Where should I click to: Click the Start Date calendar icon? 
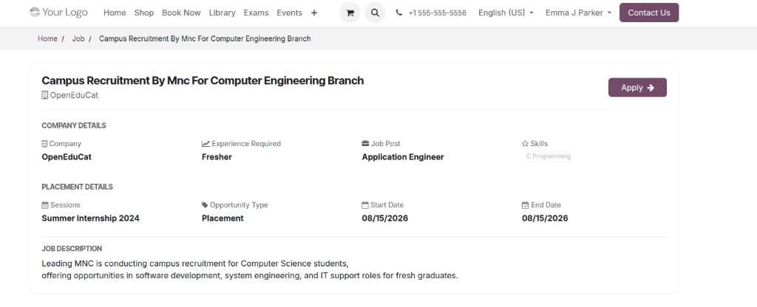pos(365,205)
